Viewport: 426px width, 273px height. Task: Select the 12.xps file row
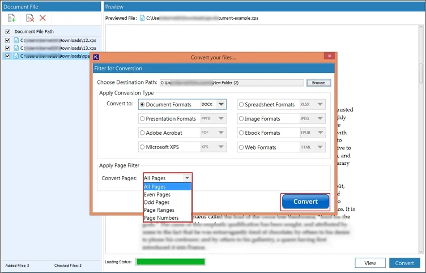pos(52,40)
